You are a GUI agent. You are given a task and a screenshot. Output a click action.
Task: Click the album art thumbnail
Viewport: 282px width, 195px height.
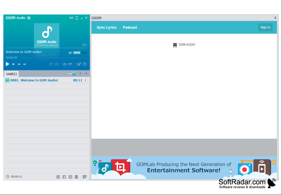47,36
